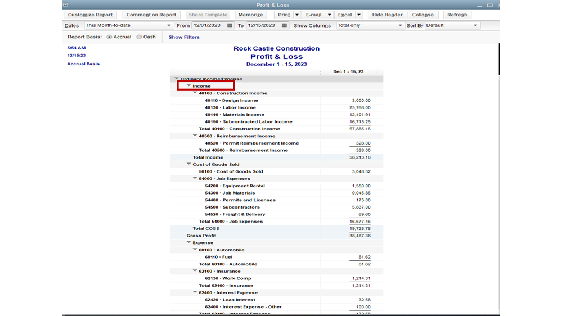
Task: Select the Accrual report basis
Action: [x=109, y=37]
